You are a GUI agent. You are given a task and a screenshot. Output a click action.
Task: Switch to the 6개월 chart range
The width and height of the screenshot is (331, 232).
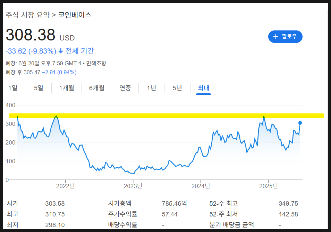(x=97, y=88)
